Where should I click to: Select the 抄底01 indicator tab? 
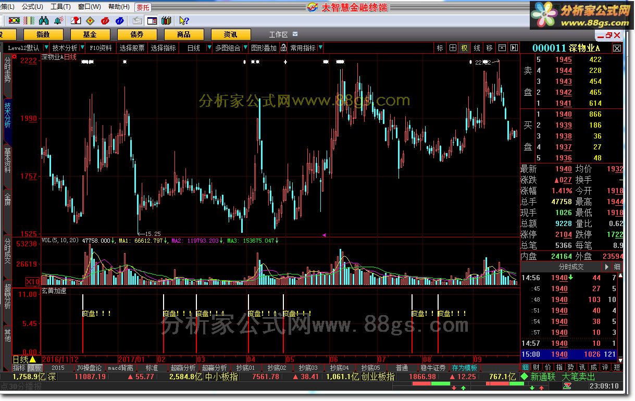[245, 368]
